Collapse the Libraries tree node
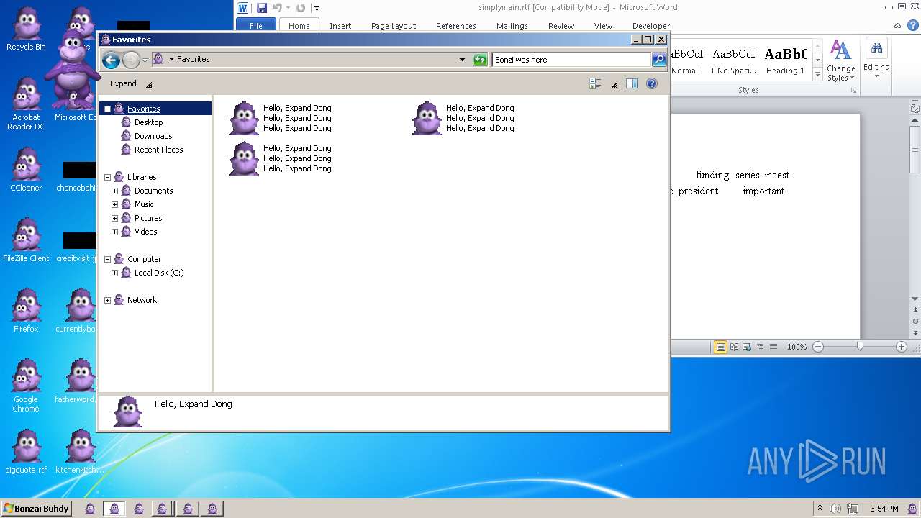Screen dimensions: 921x518 (x=108, y=177)
